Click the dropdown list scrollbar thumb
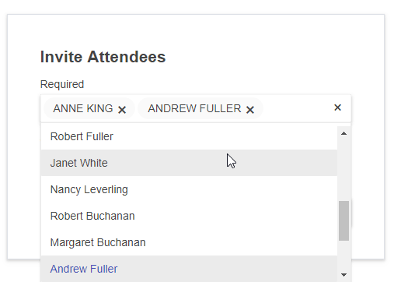401x282 pixels. click(x=343, y=220)
